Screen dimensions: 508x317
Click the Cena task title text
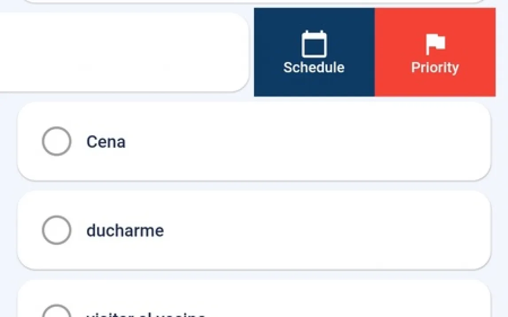106,142
